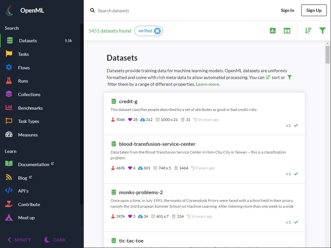
Task: Open the tic-tac-toe dataset
Action: [131, 241]
